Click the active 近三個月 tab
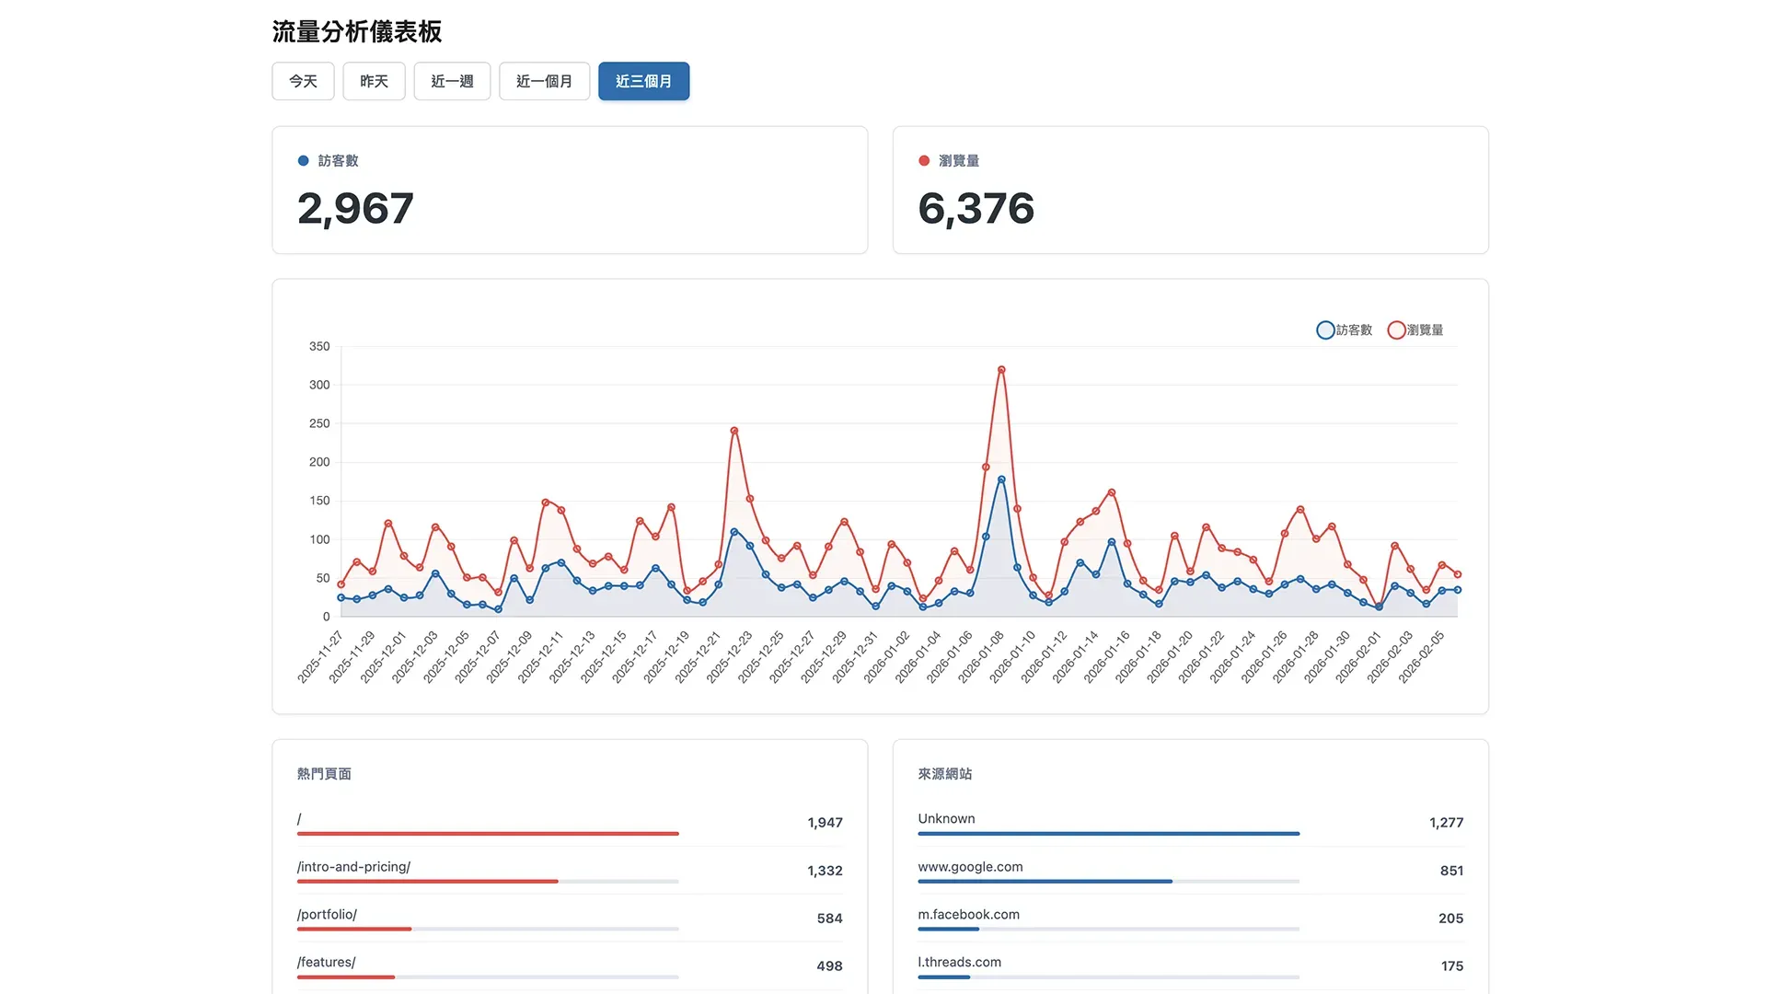This screenshot has width=1767, height=994. [643, 81]
